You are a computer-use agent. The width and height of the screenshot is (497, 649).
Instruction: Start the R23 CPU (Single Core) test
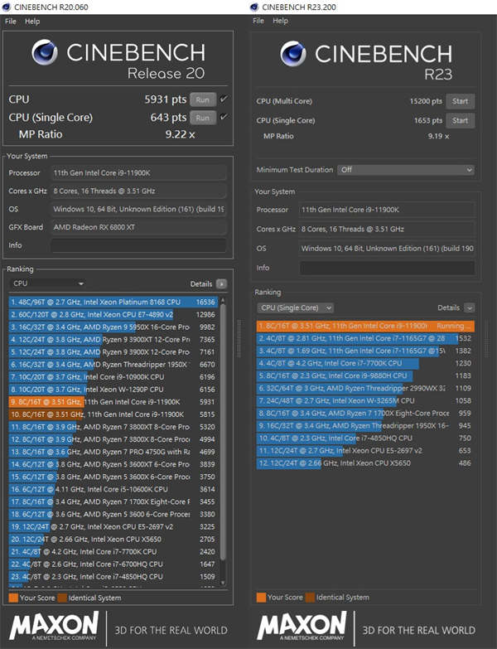click(461, 121)
